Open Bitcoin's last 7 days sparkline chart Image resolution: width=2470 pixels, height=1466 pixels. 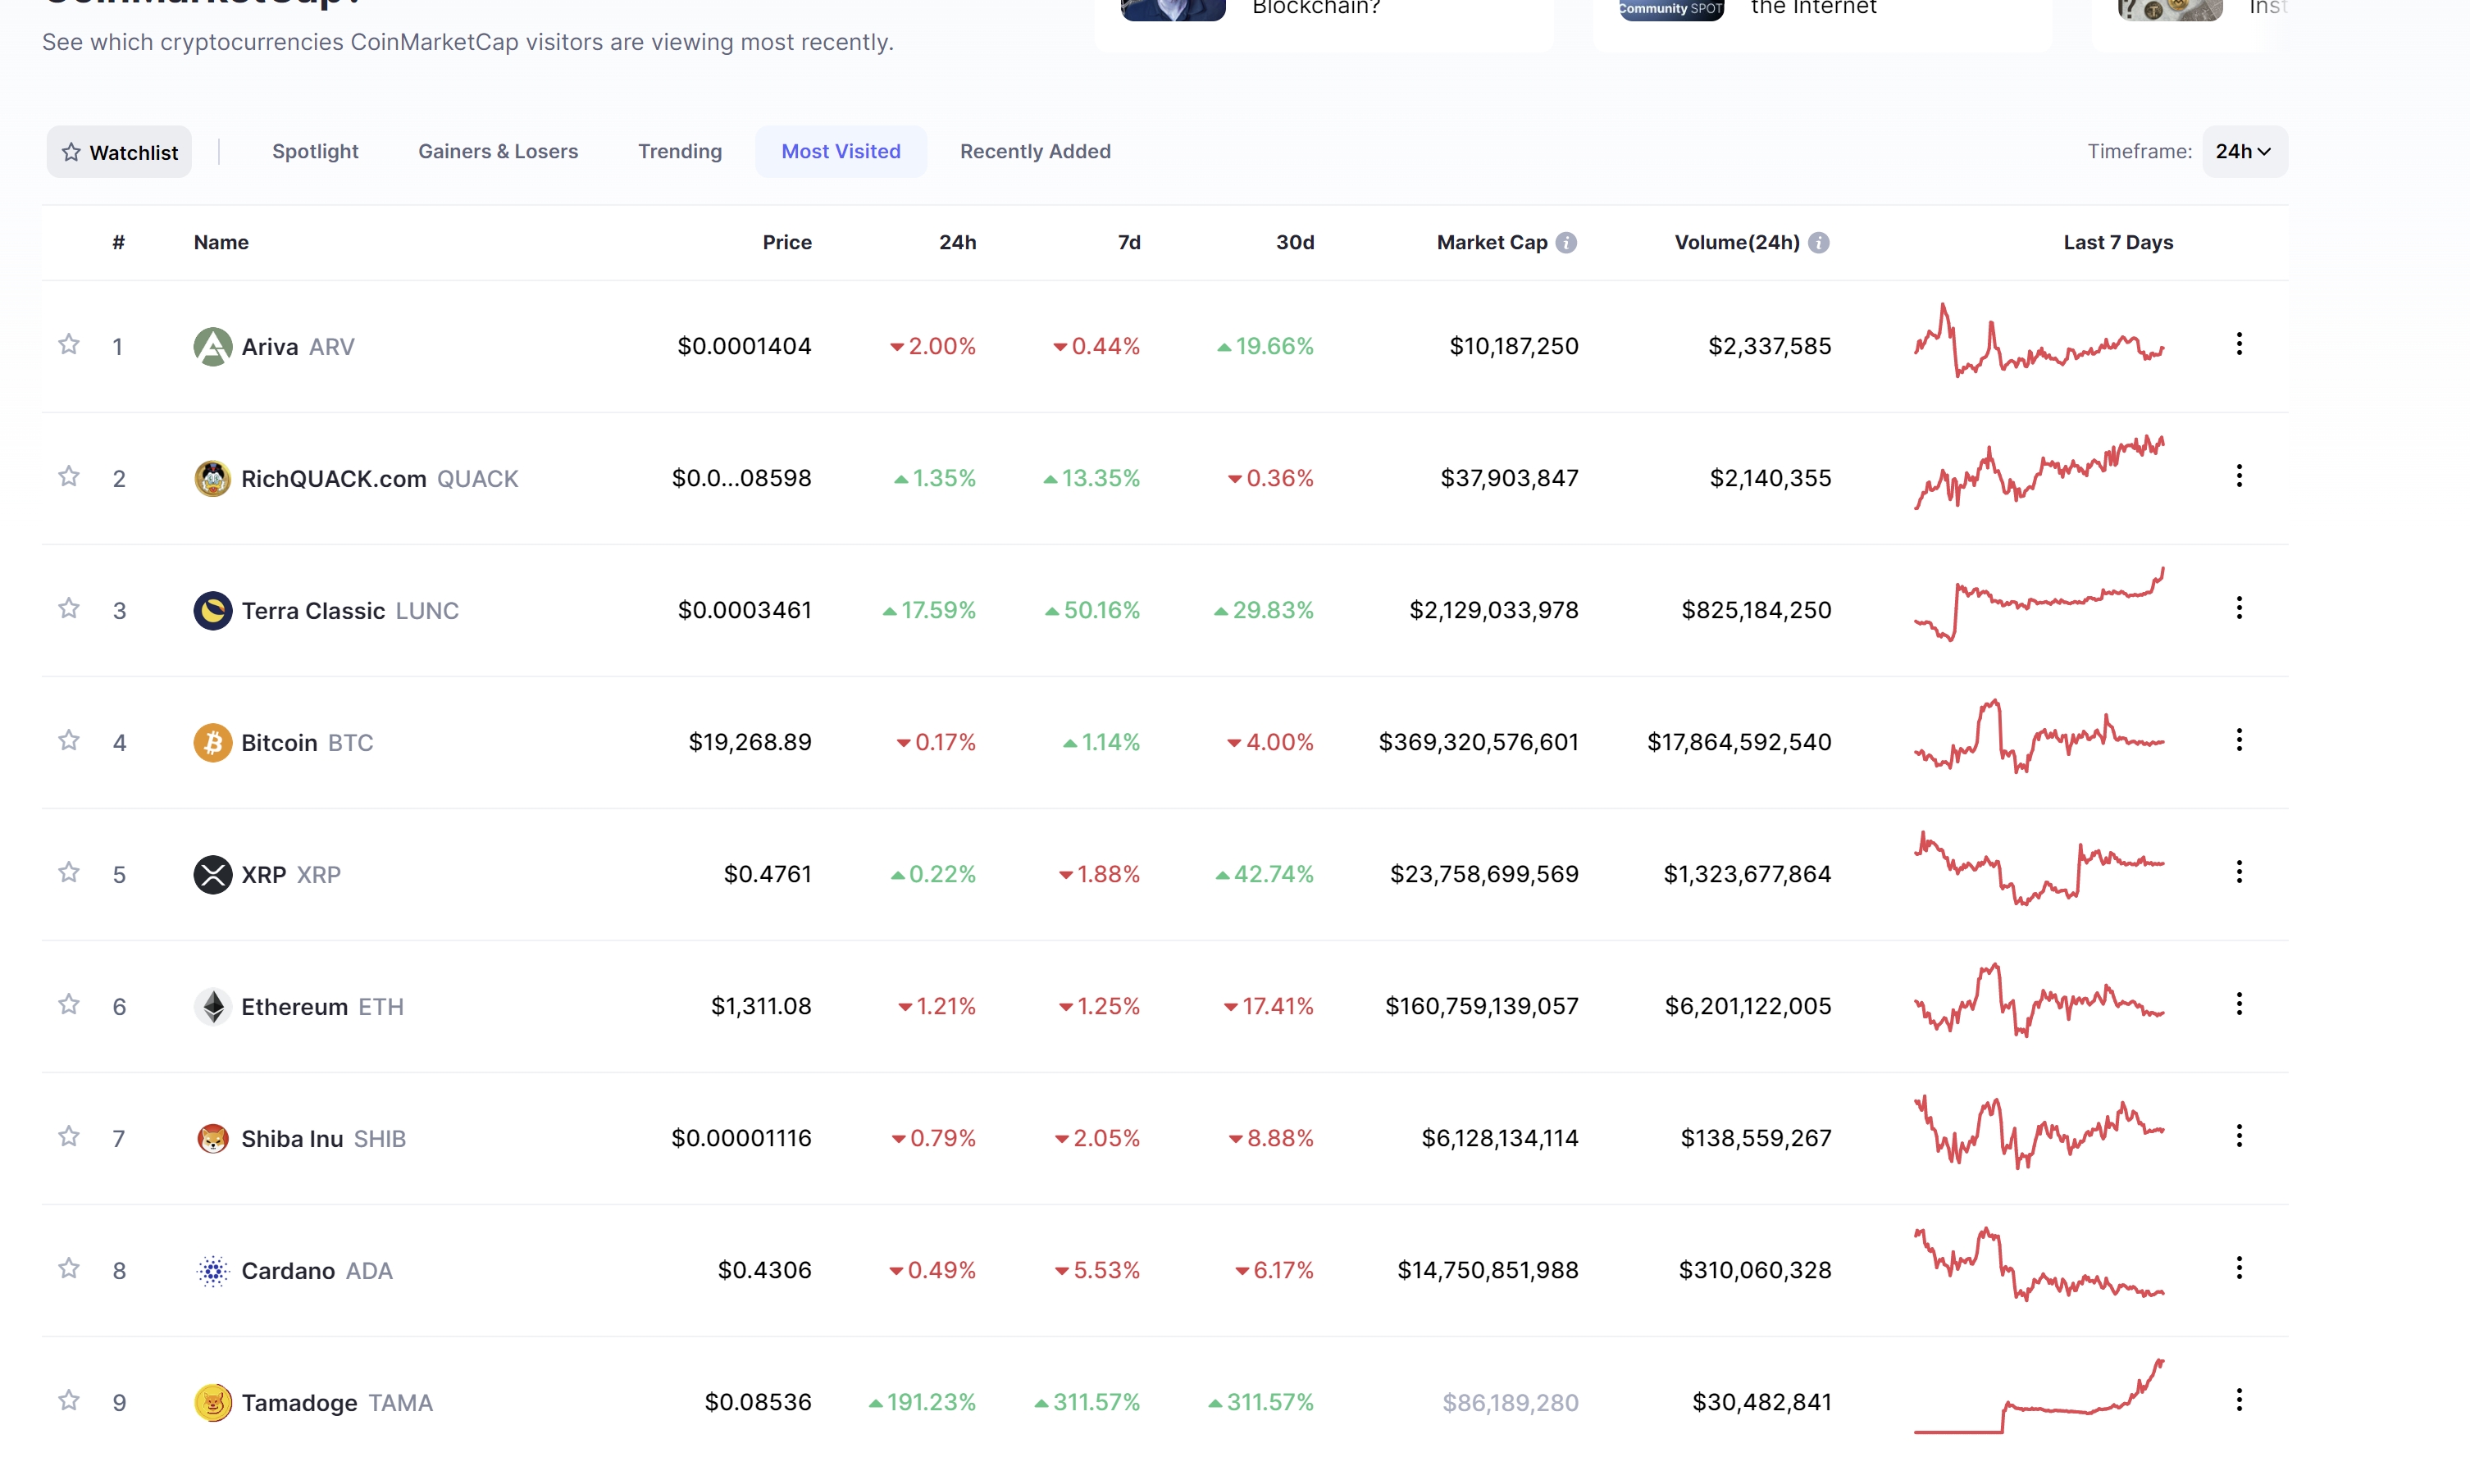(2039, 737)
